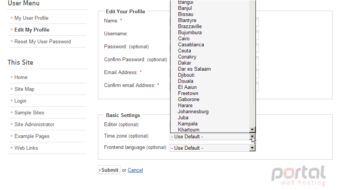Open the Frontend language dropdown arrow

pyautogui.click(x=252, y=148)
